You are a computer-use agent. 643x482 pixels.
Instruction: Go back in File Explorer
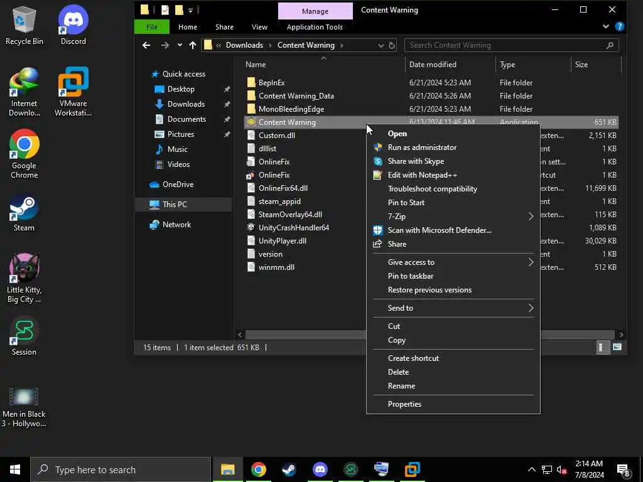[146, 45]
